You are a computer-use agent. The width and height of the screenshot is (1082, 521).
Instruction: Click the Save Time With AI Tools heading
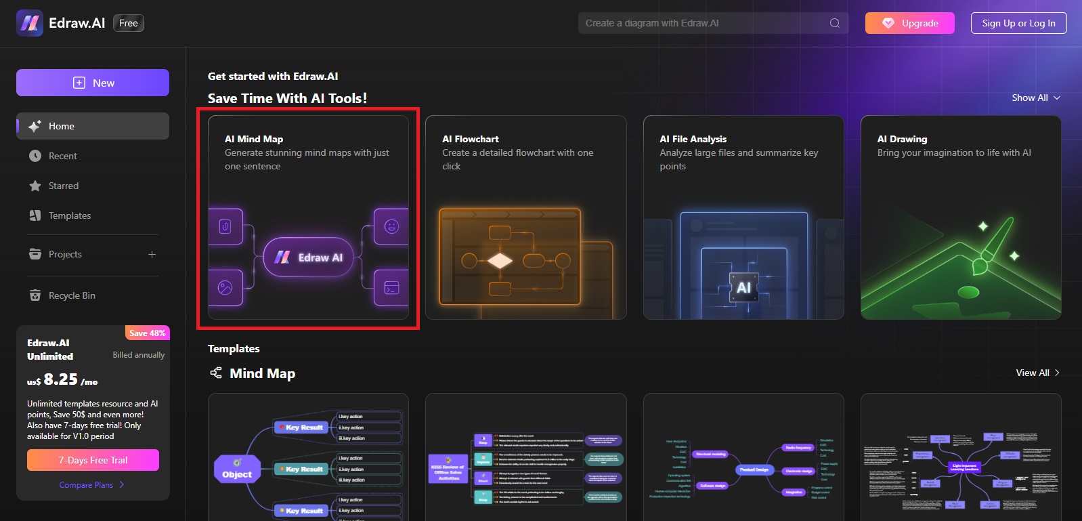(287, 98)
